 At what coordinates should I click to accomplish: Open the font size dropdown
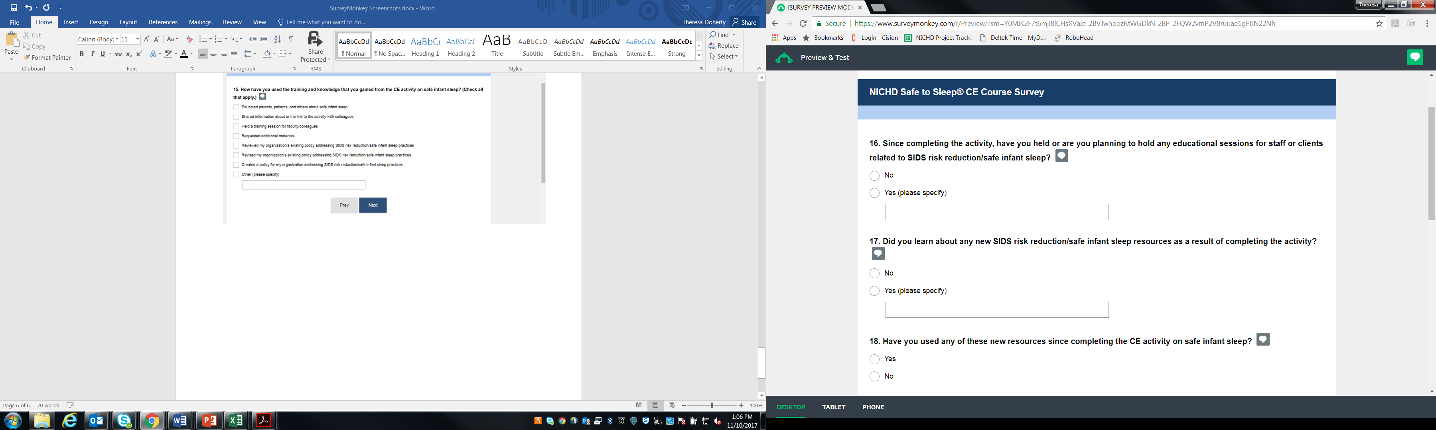pos(138,39)
